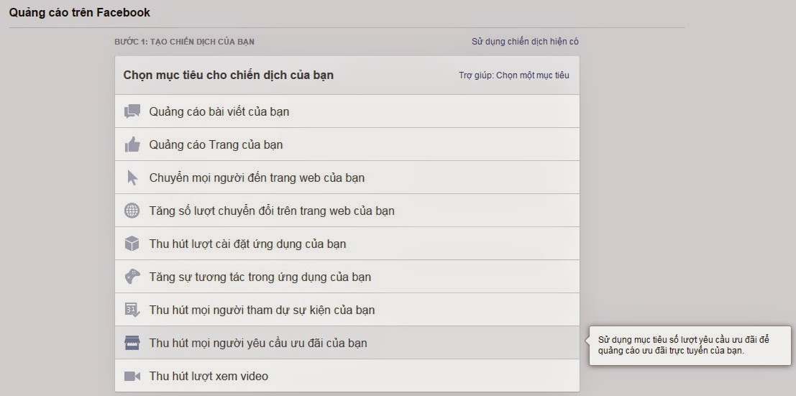
Task: Pick 'Tăng sự tương tác trong ứng dụng của bạn'
Action: click(x=347, y=277)
